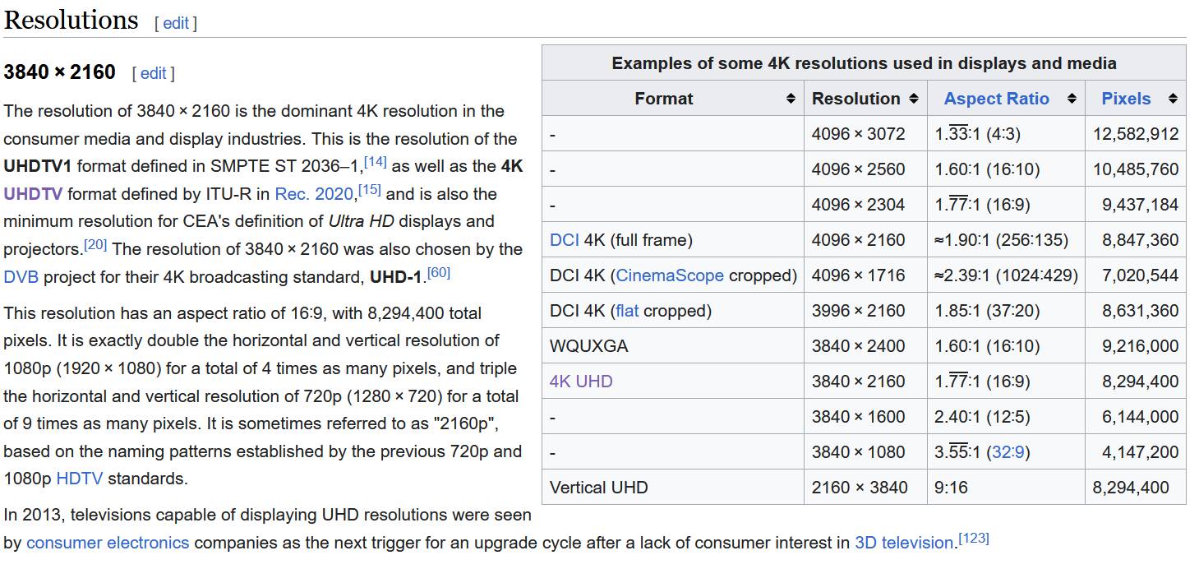Screen dimensions: 1199x569
Task: Edit the 3840 × 2160 subsection
Action: (x=153, y=73)
